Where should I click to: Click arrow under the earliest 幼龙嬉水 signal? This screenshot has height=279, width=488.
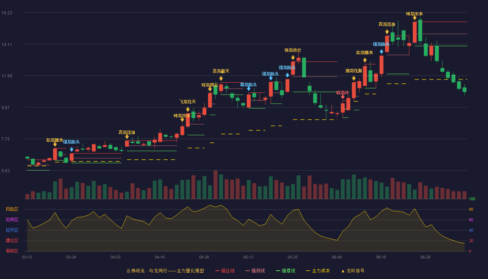tap(55, 144)
